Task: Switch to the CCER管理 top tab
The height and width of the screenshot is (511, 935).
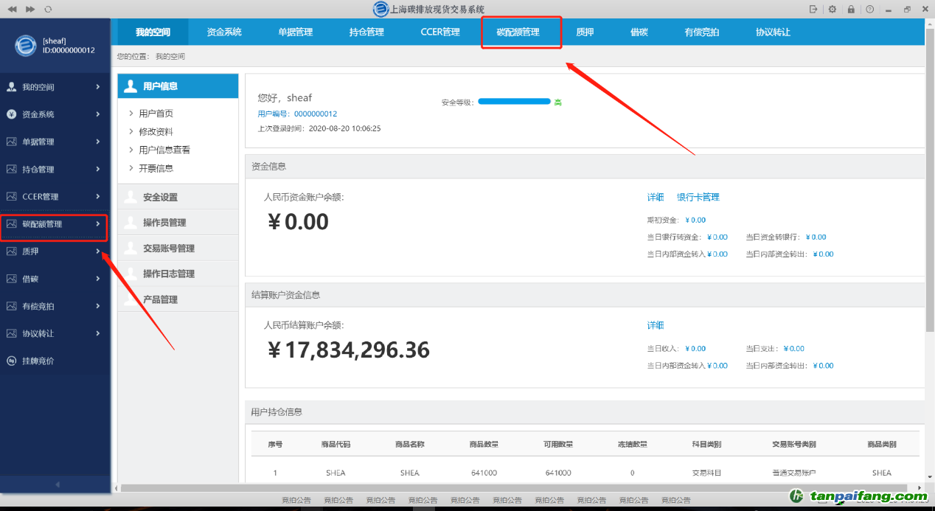Action: pos(440,32)
